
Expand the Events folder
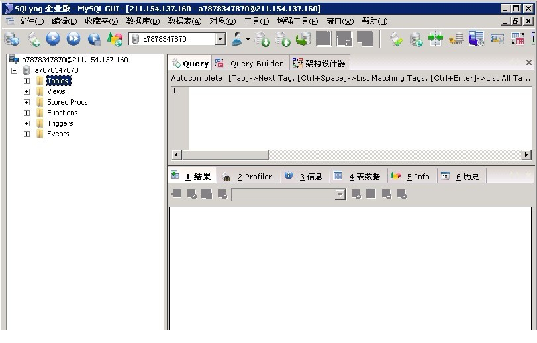tap(26, 134)
